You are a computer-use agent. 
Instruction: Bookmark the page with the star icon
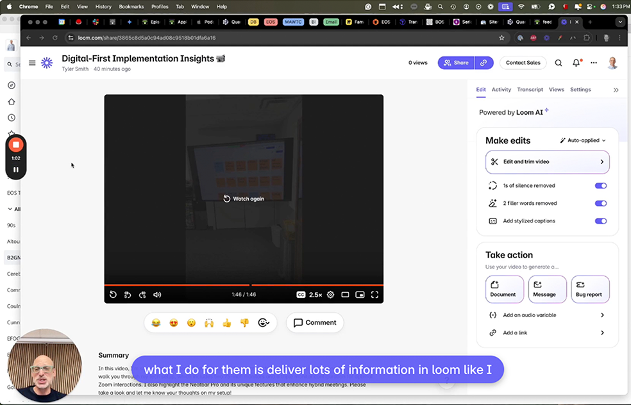point(501,38)
